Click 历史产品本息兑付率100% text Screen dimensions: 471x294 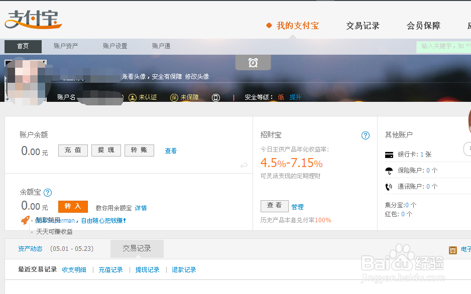click(x=296, y=220)
